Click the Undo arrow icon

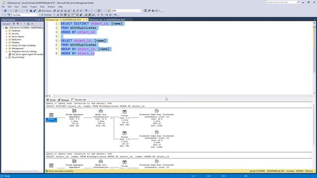pyautogui.click(x=86, y=11)
